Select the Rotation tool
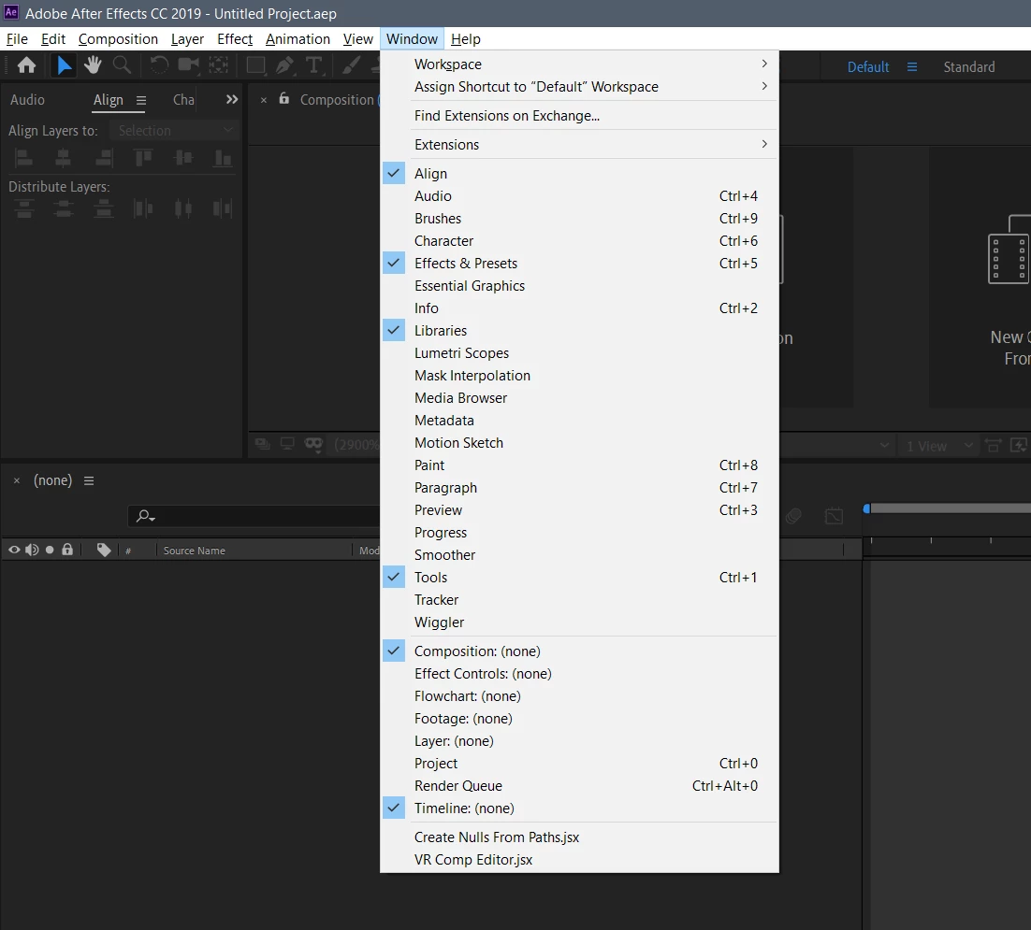The image size is (1031, 930). pyautogui.click(x=158, y=65)
